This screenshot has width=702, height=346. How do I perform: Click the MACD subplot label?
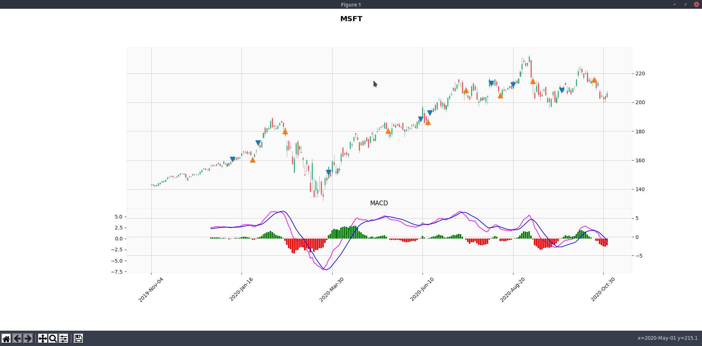coord(379,203)
